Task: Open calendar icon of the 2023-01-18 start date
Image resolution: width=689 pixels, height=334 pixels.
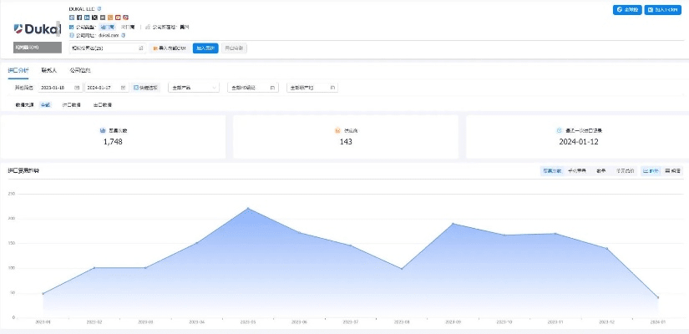Action: [78, 87]
